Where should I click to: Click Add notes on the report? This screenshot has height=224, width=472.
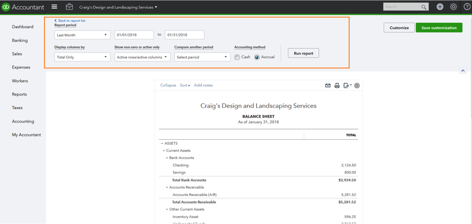tap(203, 85)
